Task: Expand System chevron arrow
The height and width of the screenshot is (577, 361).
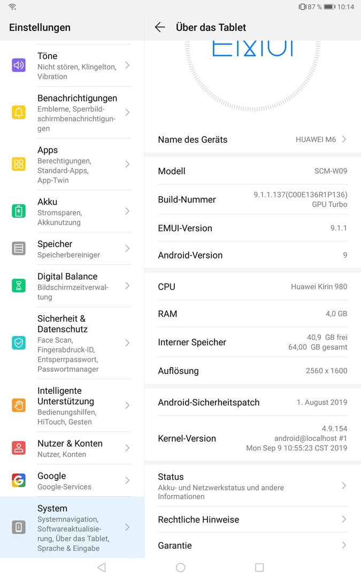Action: point(127,527)
